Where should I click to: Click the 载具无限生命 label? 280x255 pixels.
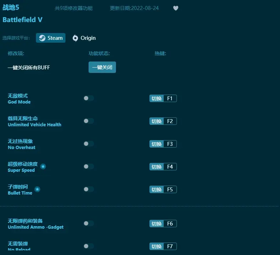coord(23,118)
